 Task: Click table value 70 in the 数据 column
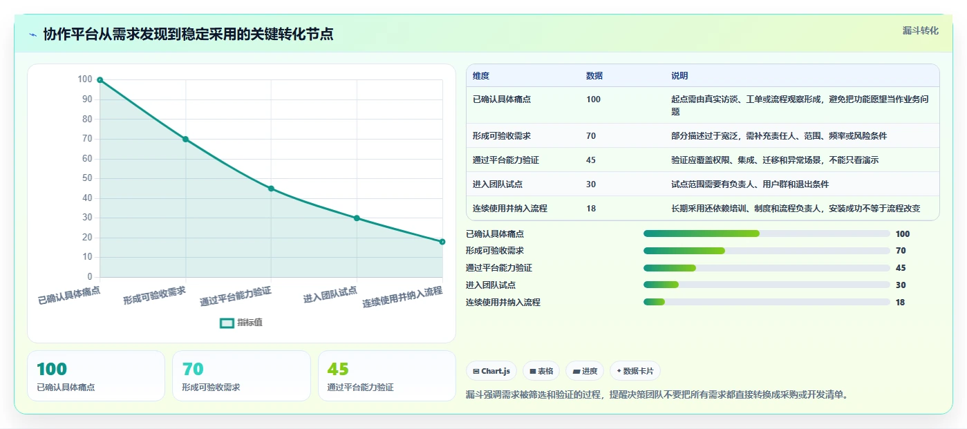[591, 136]
